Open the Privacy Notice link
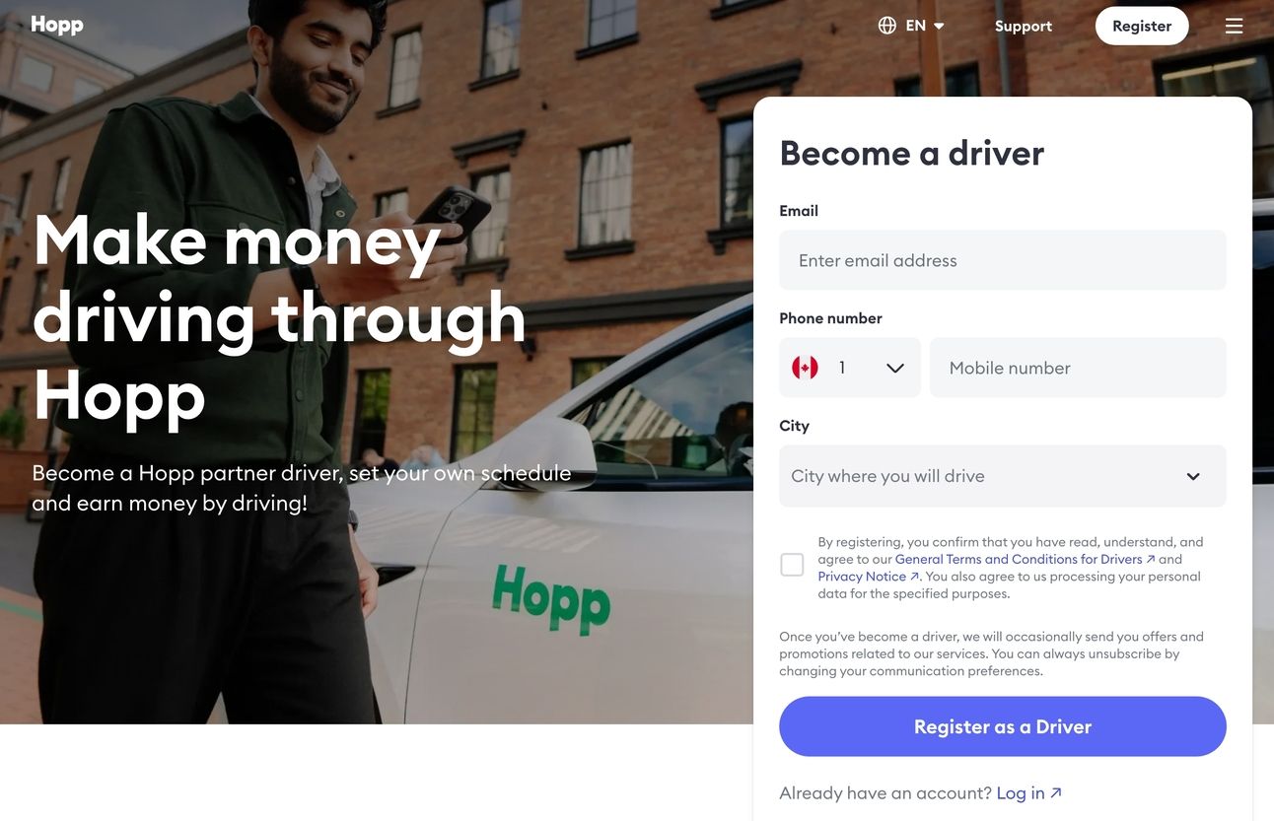The image size is (1274, 821). coord(862,577)
